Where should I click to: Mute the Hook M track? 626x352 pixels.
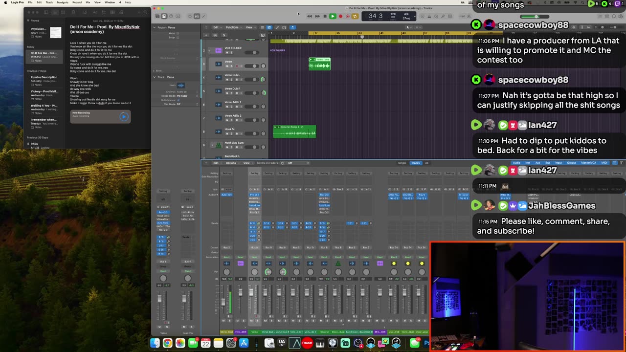click(x=226, y=133)
